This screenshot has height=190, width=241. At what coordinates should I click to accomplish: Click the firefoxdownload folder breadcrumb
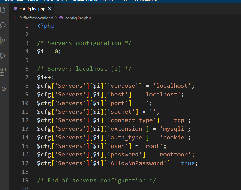[x=38, y=18]
